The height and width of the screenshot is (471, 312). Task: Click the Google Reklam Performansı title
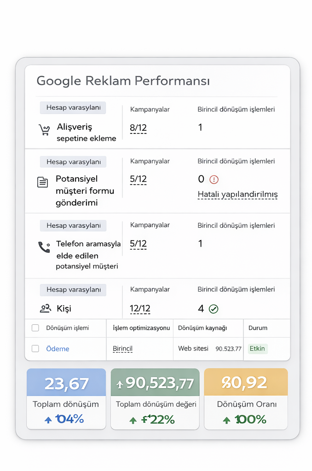coord(123,81)
